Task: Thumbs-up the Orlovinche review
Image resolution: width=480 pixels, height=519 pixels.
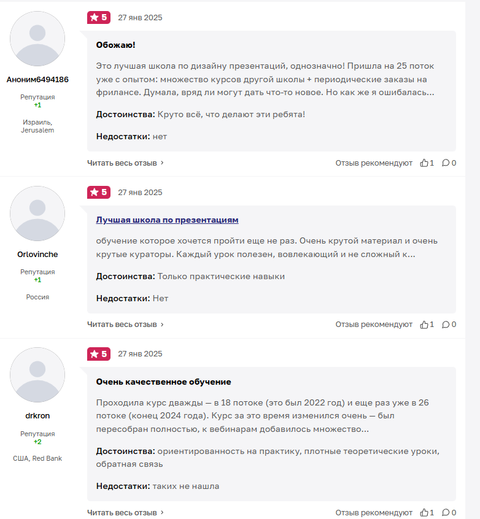Action: pyautogui.click(x=424, y=325)
